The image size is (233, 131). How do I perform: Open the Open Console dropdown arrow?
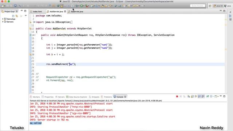[x=218, y=96]
